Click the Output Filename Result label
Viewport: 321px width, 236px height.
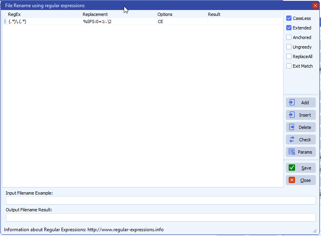[29, 210]
